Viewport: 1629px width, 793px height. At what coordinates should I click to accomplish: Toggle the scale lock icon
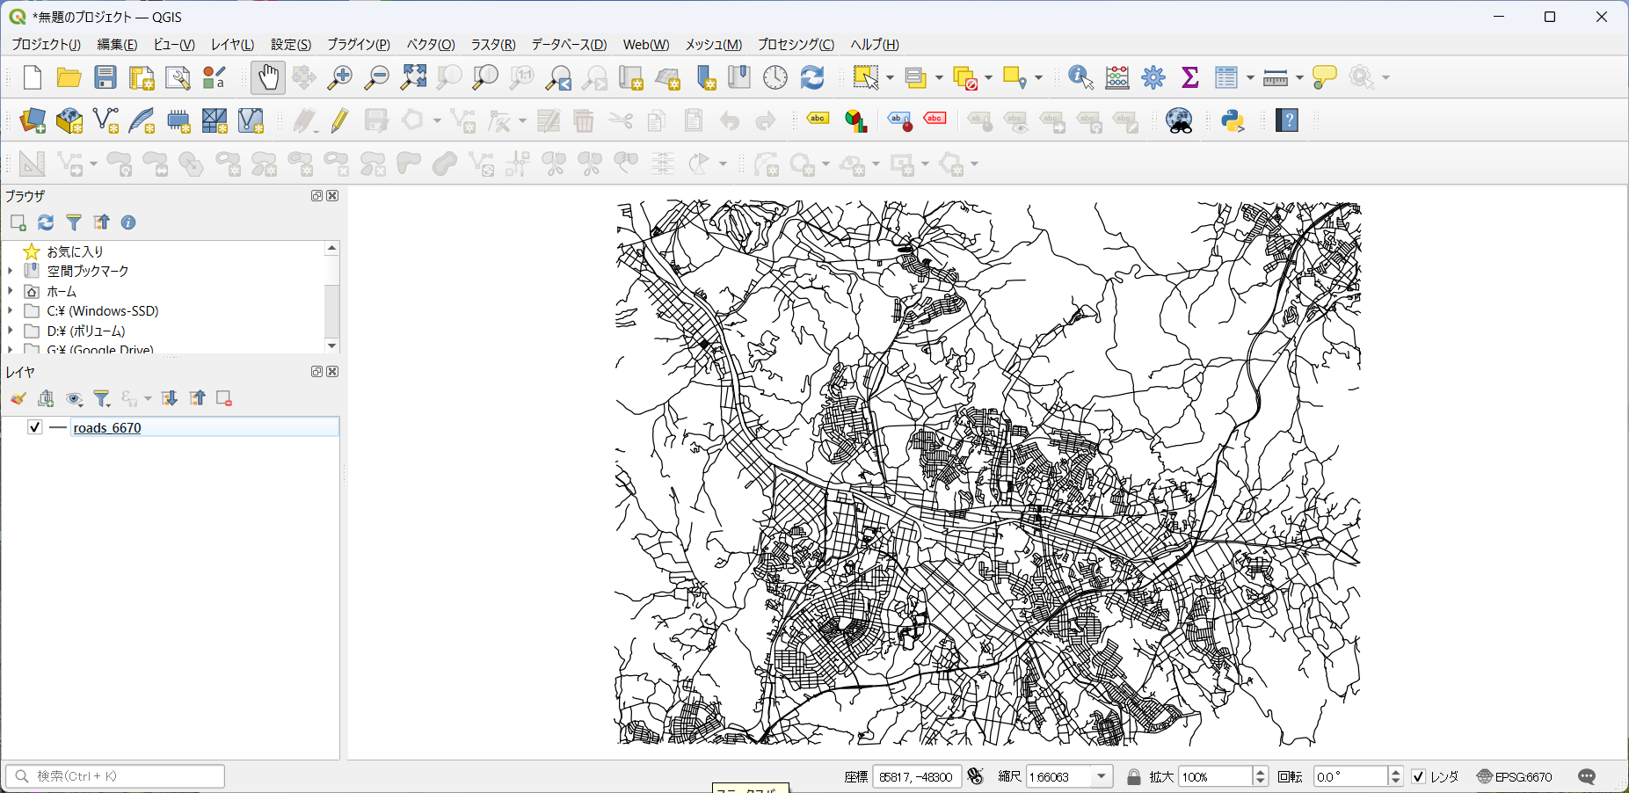[x=1134, y=776]
